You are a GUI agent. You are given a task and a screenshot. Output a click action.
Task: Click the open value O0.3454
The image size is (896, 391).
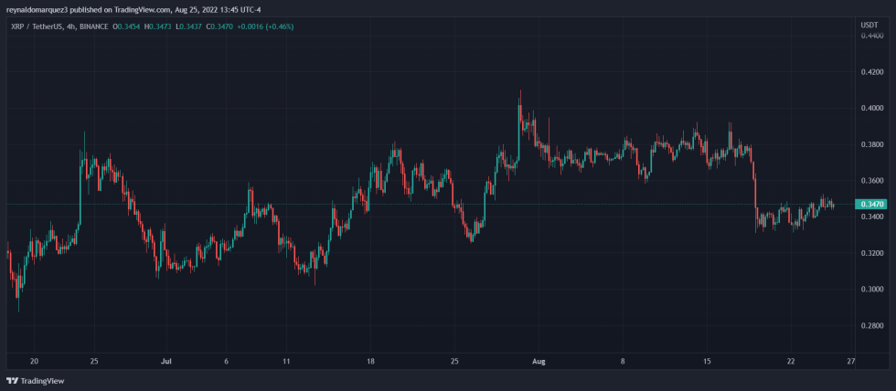(127, 26)
